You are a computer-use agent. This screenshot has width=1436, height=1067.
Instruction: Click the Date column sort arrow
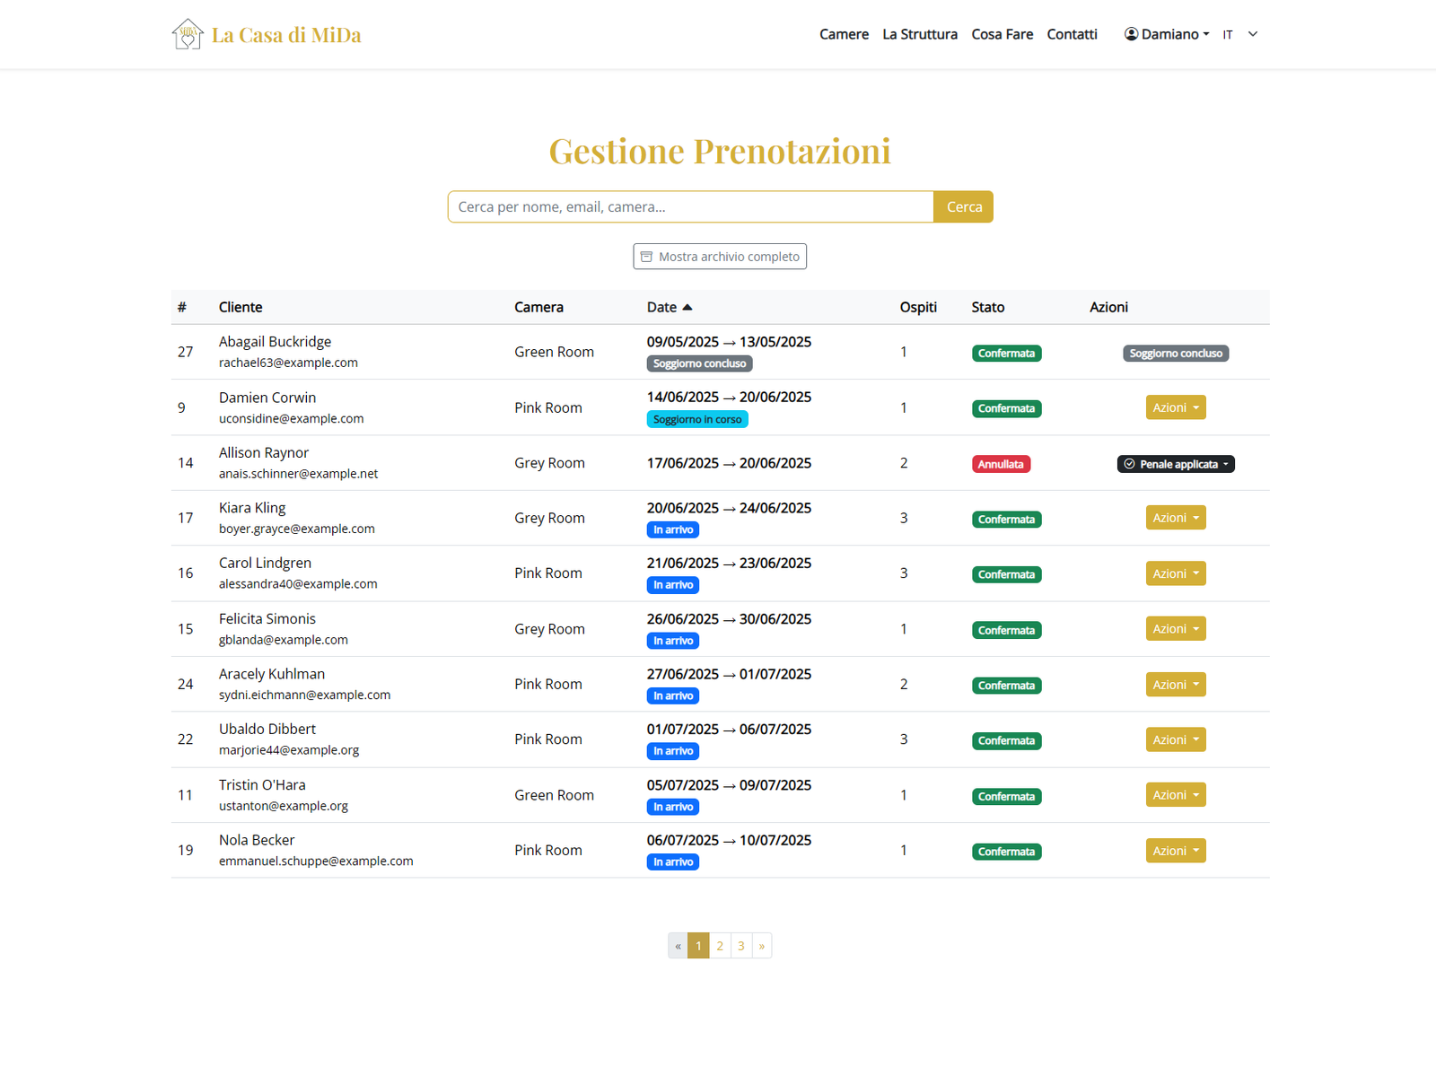[x=687, y=307]
